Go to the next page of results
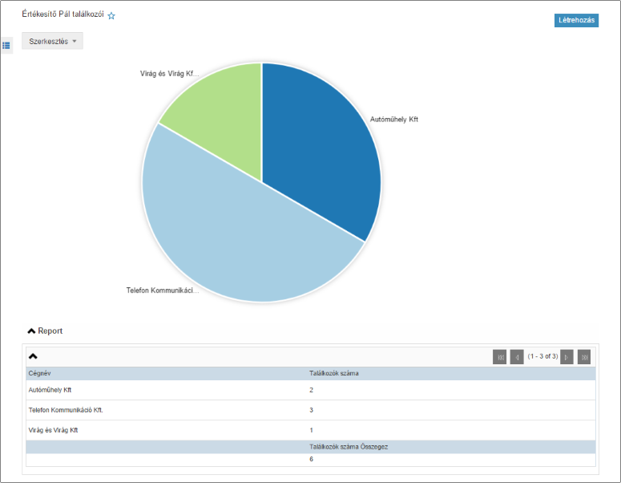Screen dimensions: 621x483 click(x=567, y=356)
